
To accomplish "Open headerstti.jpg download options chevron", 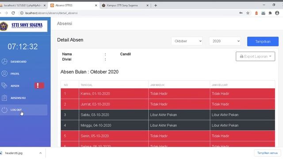I will (40, 153).
